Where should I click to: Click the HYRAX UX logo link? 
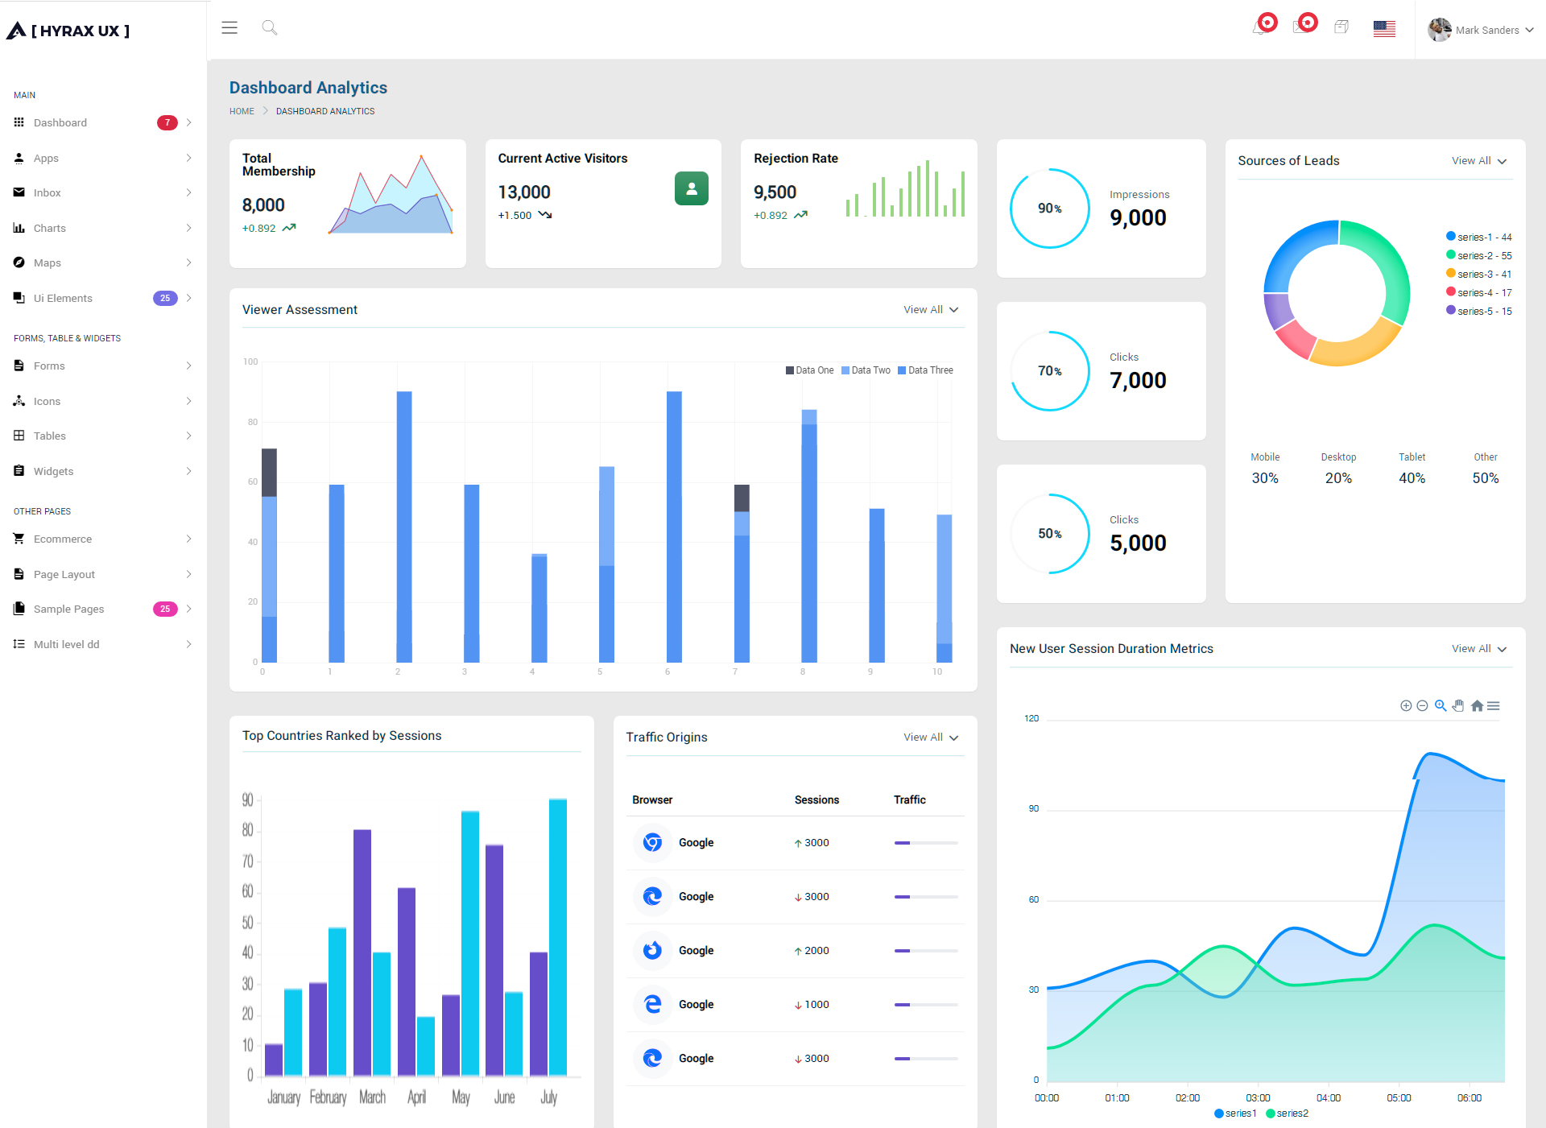click(x=68, y=31)
